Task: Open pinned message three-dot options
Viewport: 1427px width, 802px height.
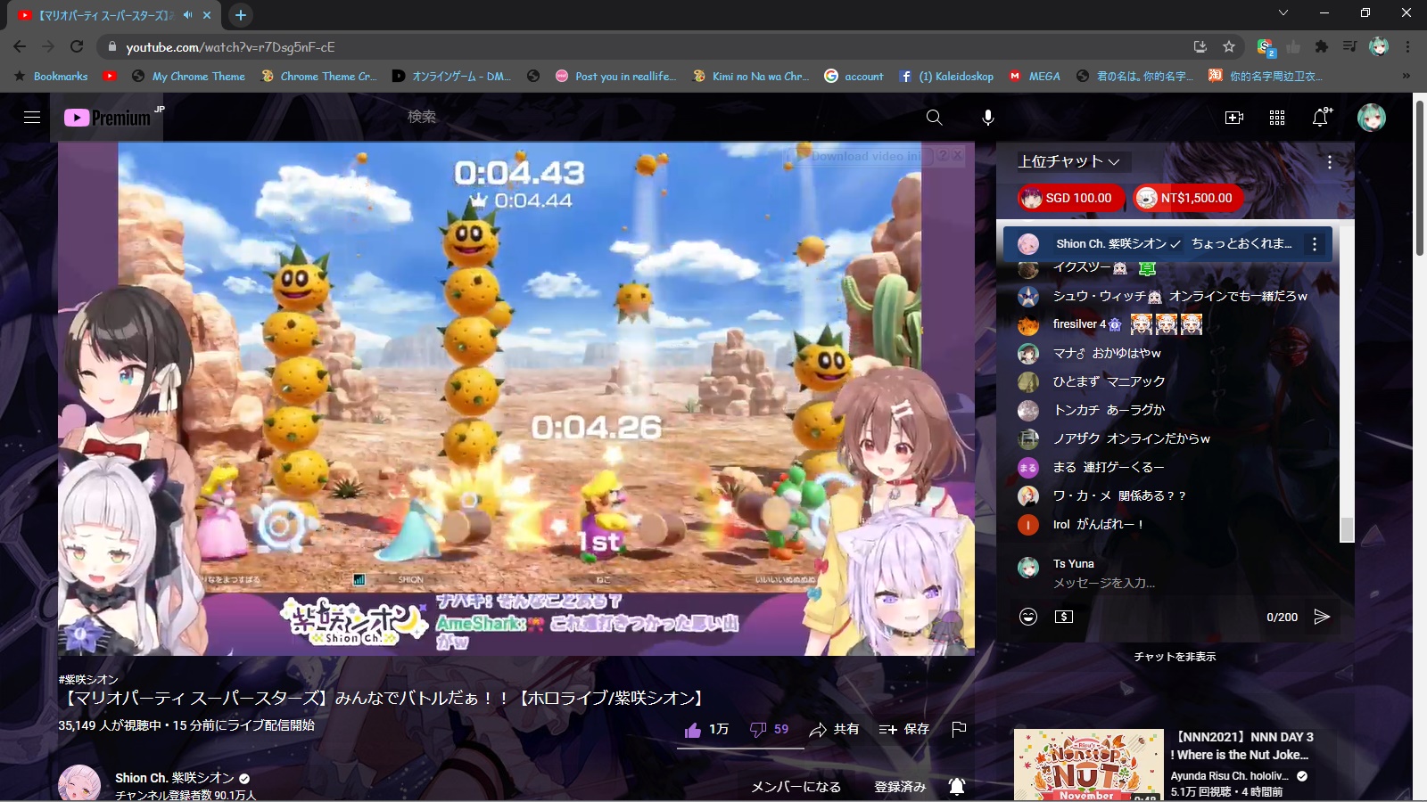Action: 1314,244
